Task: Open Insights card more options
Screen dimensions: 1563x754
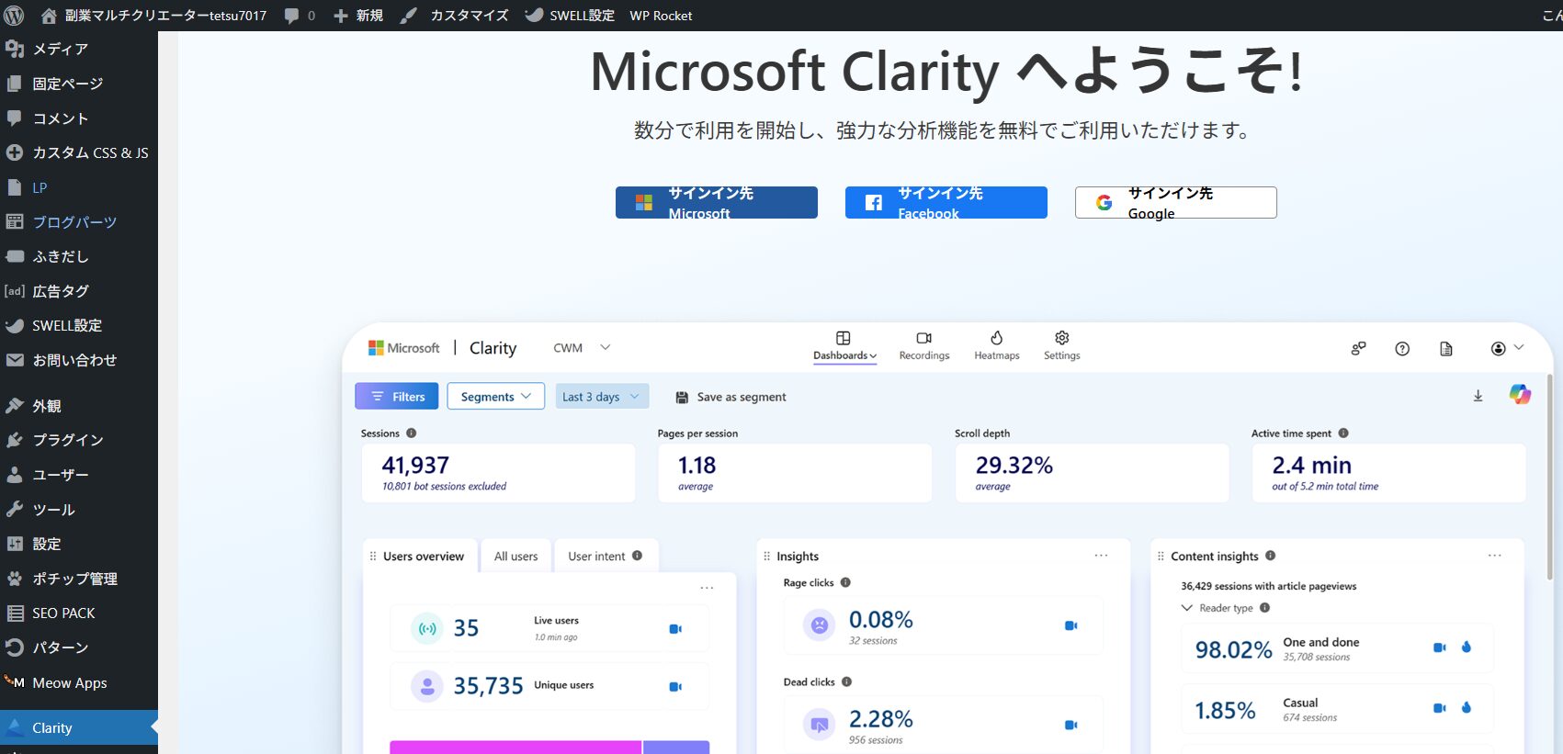Action: pyautogui.click(x=1101, y=556)
